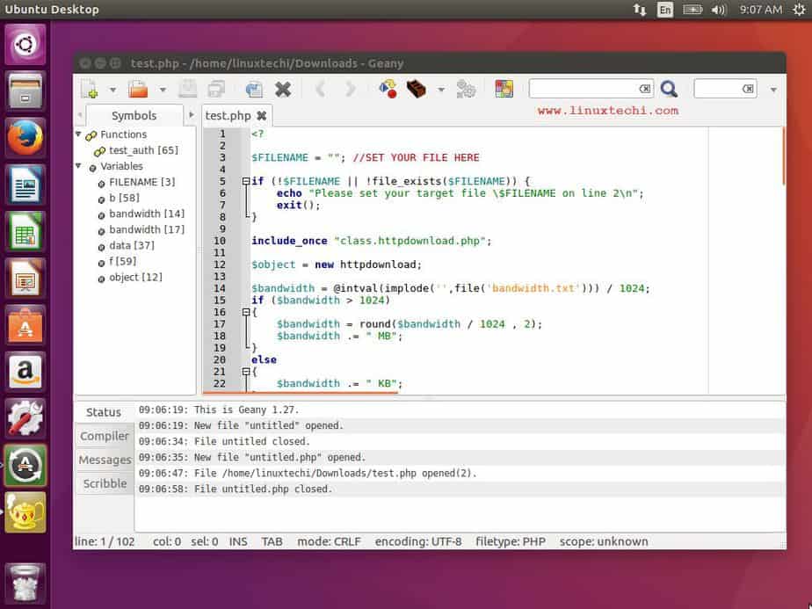The image size is (812, 609).
Task: Open the new-file template dropdown arrow
Action: tap(112, 90)
